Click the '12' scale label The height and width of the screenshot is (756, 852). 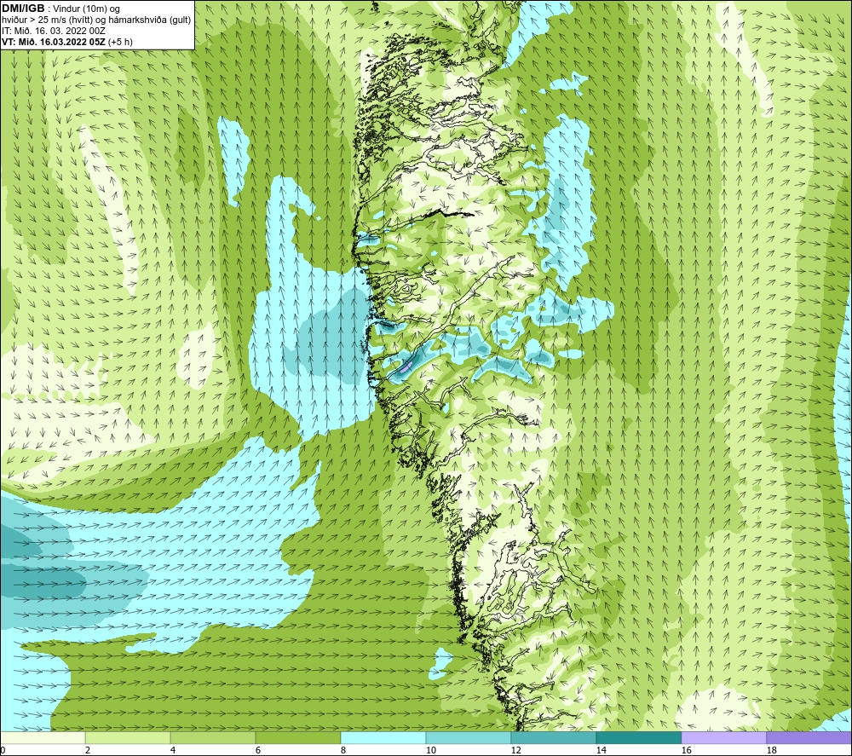click(515, 750)
